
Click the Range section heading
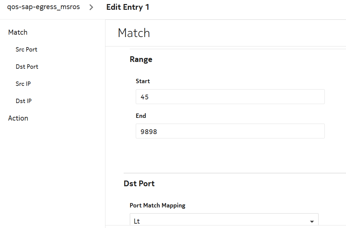pyautogui.click(x=141, y=60)
